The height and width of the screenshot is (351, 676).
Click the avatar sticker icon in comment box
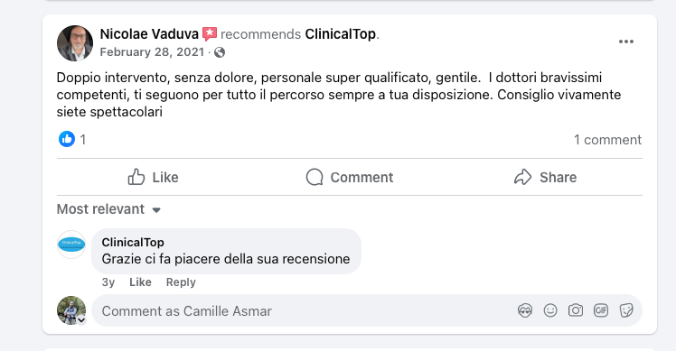pyautogui.click(x=525, y=310)
